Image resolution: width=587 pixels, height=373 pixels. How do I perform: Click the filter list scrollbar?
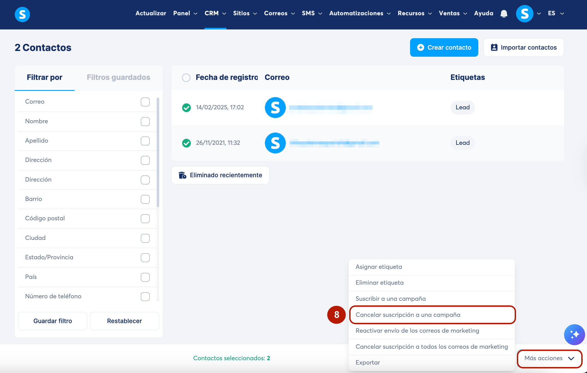[x=158, y=153]
